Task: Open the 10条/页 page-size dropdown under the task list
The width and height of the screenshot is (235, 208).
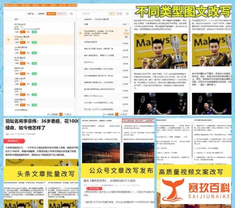Action: (x=68, y=114)
